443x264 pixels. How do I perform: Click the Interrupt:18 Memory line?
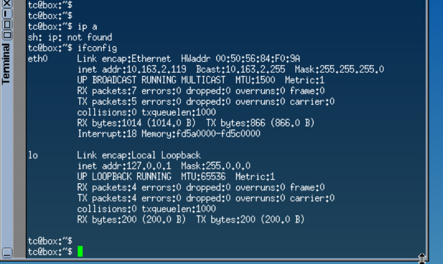169,134
